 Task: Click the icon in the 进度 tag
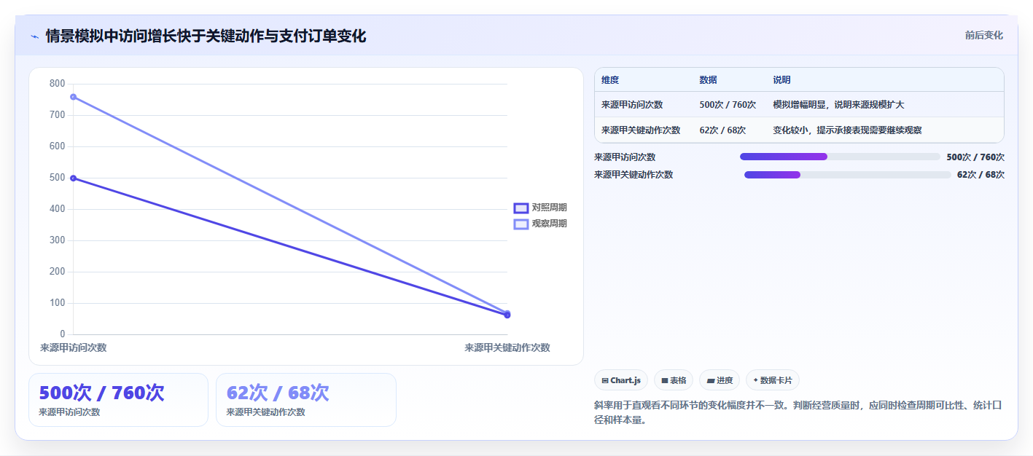tap(711, 380)
